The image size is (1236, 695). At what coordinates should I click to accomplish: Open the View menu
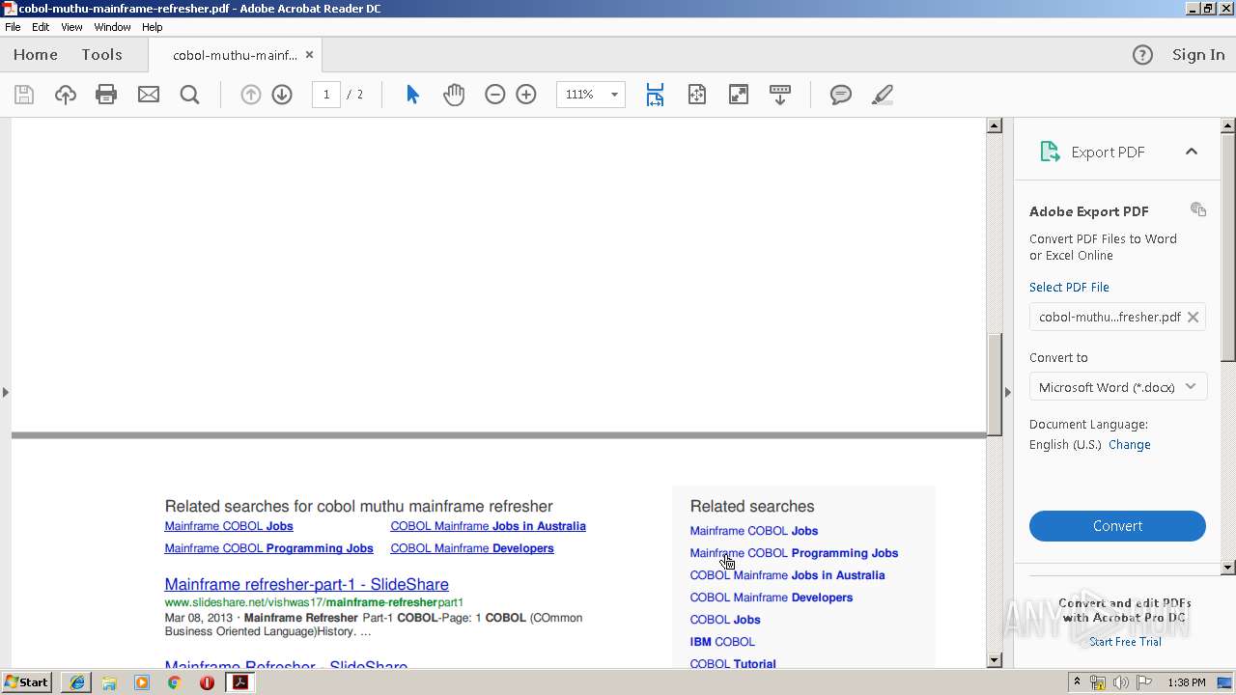click(71, 27)
